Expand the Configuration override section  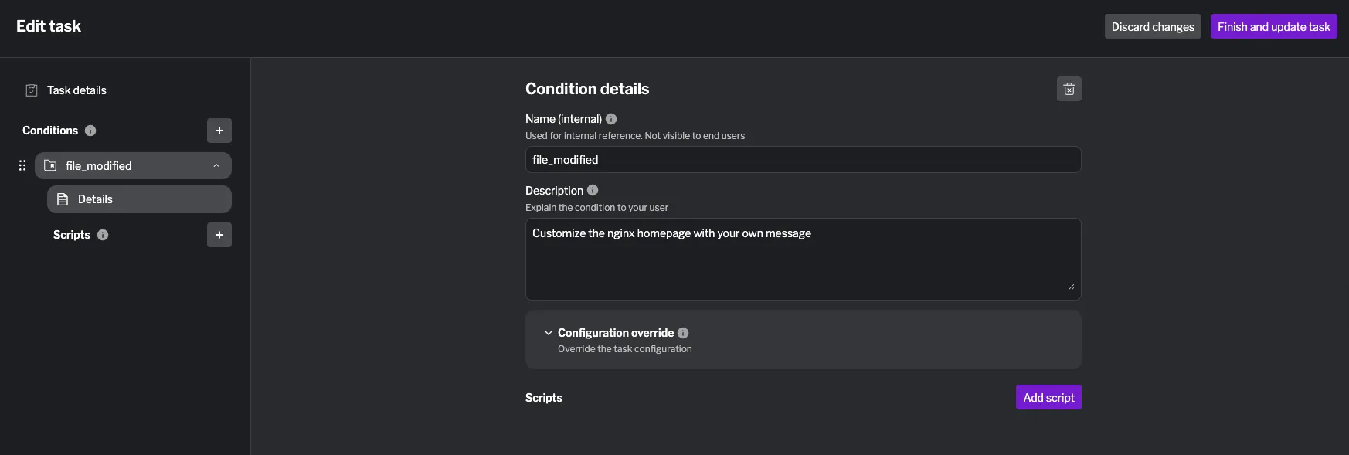(x=549, y=332)
